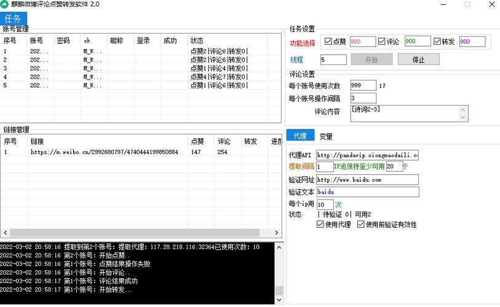
Task: Select account row 1 status text
Action: click(x=219, y=52)
